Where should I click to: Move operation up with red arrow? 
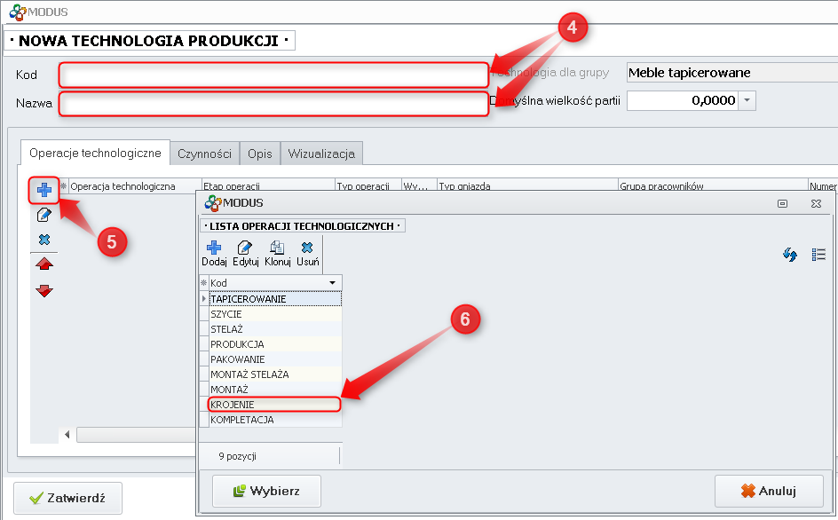(44, 264)
